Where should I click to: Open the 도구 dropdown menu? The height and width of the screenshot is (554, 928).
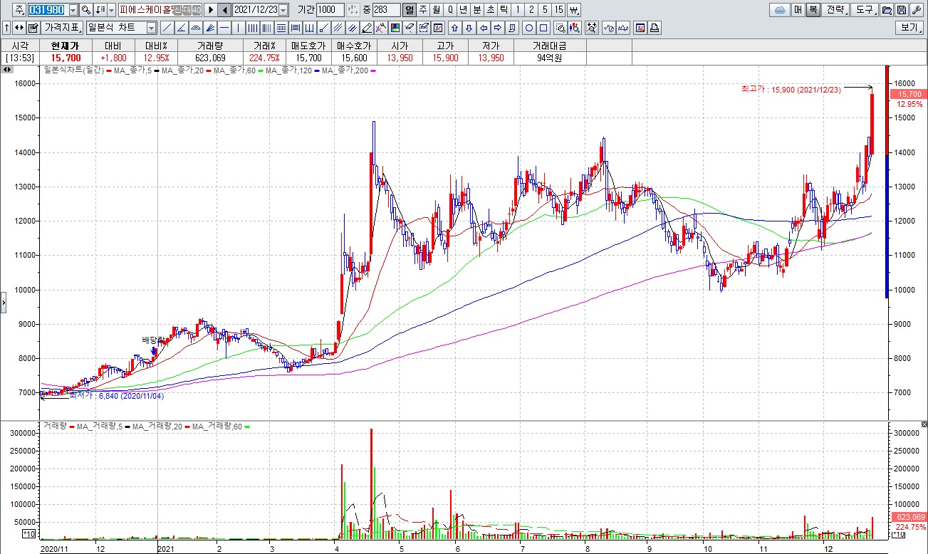(865, 10)
